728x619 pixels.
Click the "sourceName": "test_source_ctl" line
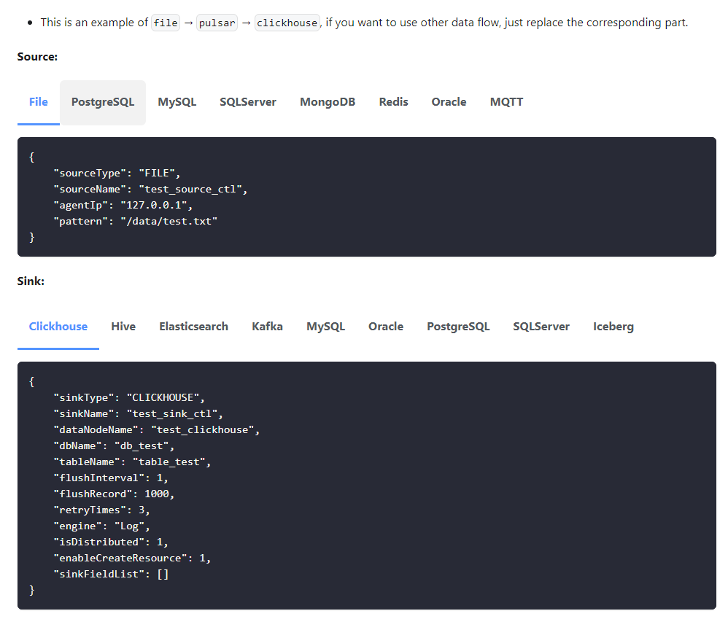[x=150, y=190]
